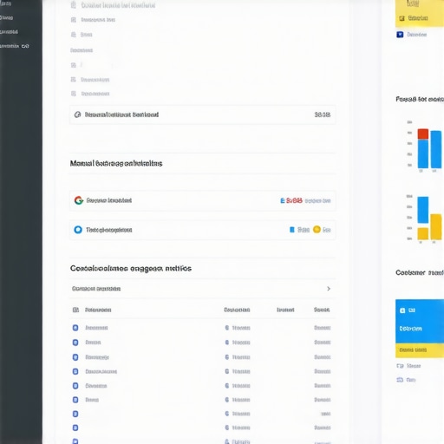The image size is (444, 444).
Task: Click the last blue outline icon below the blue card
Action: (x=400, y=380)
